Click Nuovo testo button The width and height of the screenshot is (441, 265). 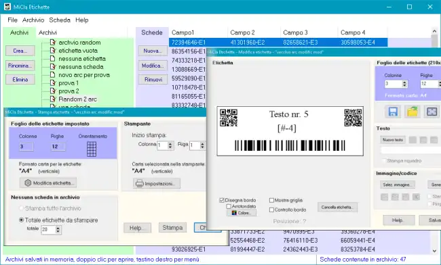point(393,140)
